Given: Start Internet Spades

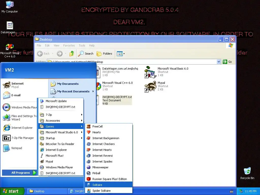Looking at the screenshot, I should click(x=109, y=161).
